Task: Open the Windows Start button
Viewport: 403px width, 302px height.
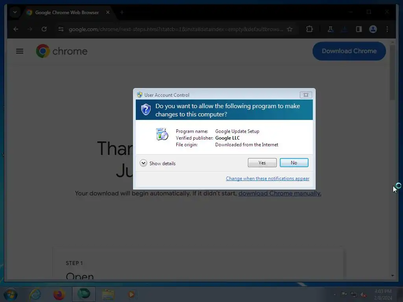Action: click(x=11, y=294)
